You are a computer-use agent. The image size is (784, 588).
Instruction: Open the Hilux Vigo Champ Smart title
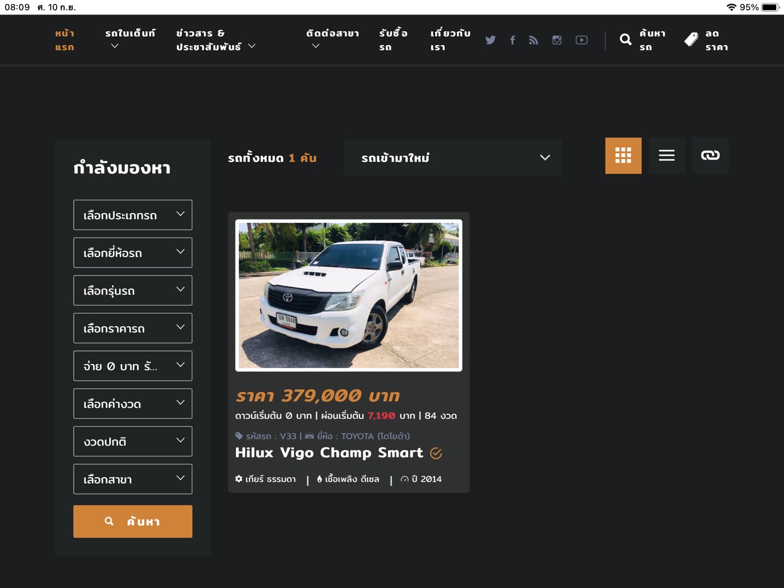[329, 453]
